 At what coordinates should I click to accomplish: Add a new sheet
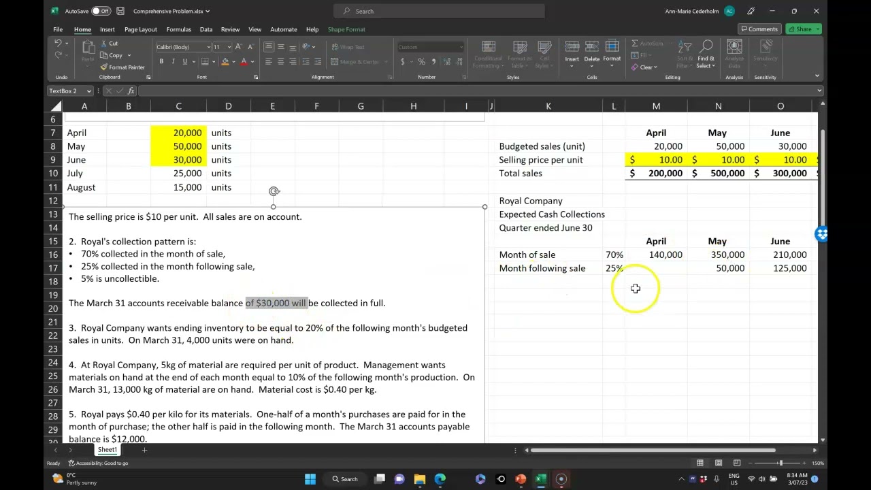[144, 450]
